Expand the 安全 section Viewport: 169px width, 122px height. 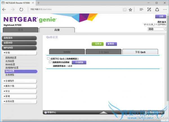coord(19,91)
